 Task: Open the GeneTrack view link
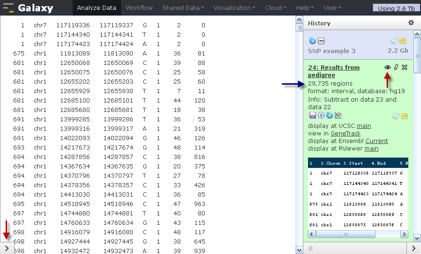(x=345, y=133)
